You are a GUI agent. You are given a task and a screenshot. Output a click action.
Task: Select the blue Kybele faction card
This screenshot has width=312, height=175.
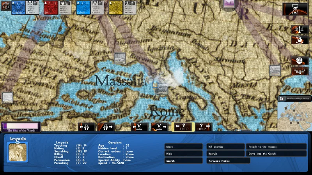point(83,7)
